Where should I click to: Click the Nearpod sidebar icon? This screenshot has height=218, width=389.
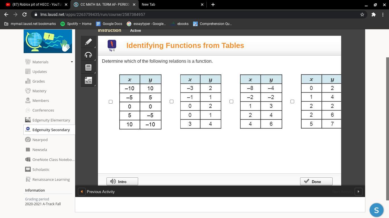tap(28, 140)
